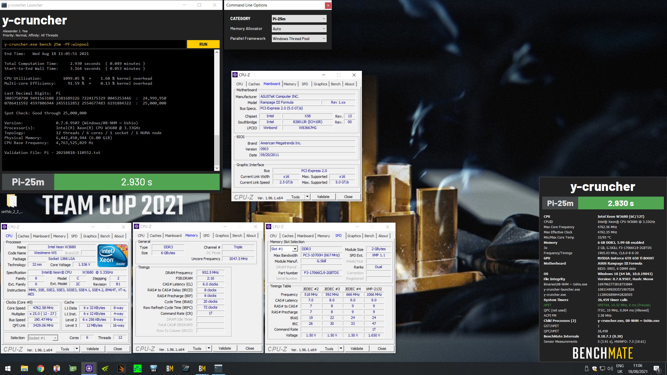Click the ENG UK language indicator
The height and width of the screenshot is (375, 667).
(620, 368)
